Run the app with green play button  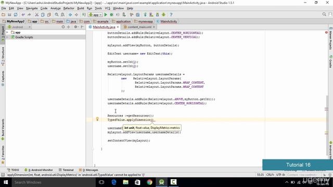pyautogui.click(x=106, y=15)
